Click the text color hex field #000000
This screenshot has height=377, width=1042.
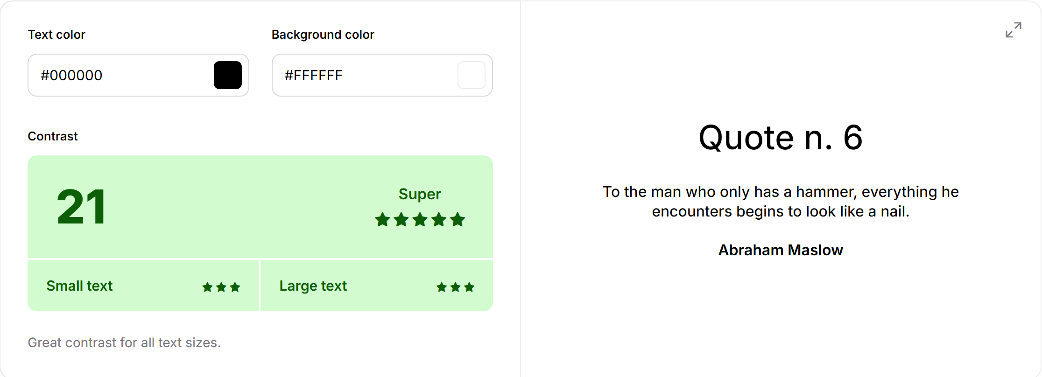coord(138,75)
